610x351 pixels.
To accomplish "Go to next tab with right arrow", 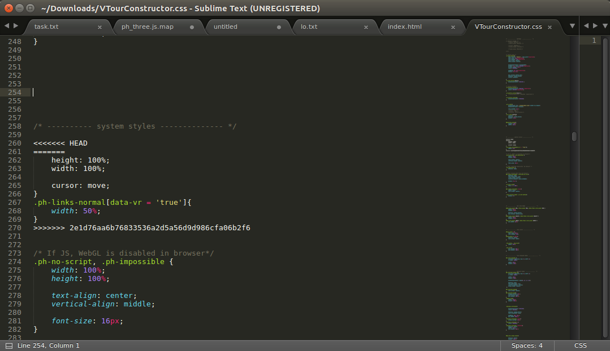I will [x=16, y=25].
